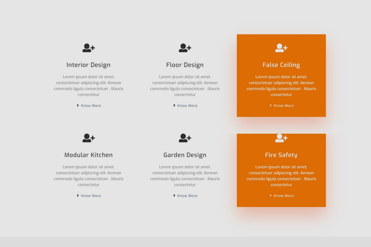This screenshot has height=247, width=371.
Task: Follow Know More link under Garden Design
Action: tap(187, 196)
